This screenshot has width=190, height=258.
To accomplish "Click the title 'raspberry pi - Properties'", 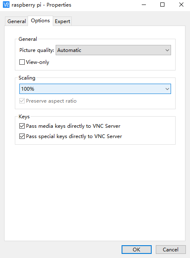I will [41, 5].
